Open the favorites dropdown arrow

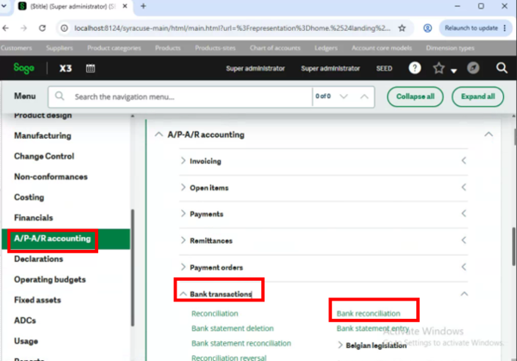pyautogui.click(x=454, y=71)
